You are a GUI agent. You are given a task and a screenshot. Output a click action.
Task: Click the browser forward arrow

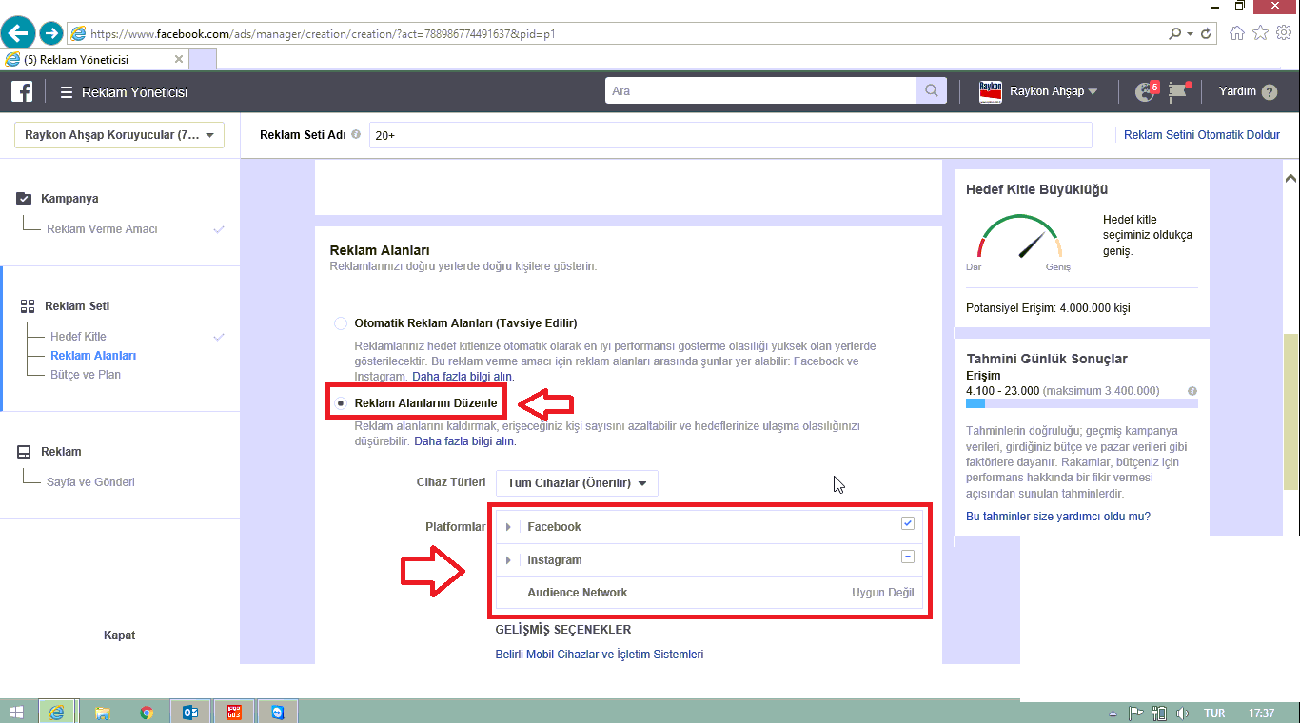tap(51, 33)
